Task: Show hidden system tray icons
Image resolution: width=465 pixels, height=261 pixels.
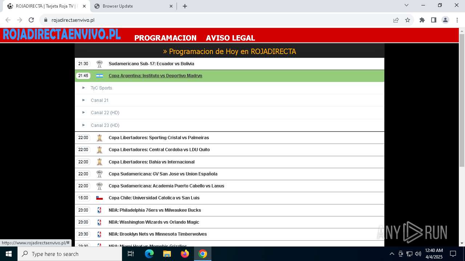Action: coord(392,254)
